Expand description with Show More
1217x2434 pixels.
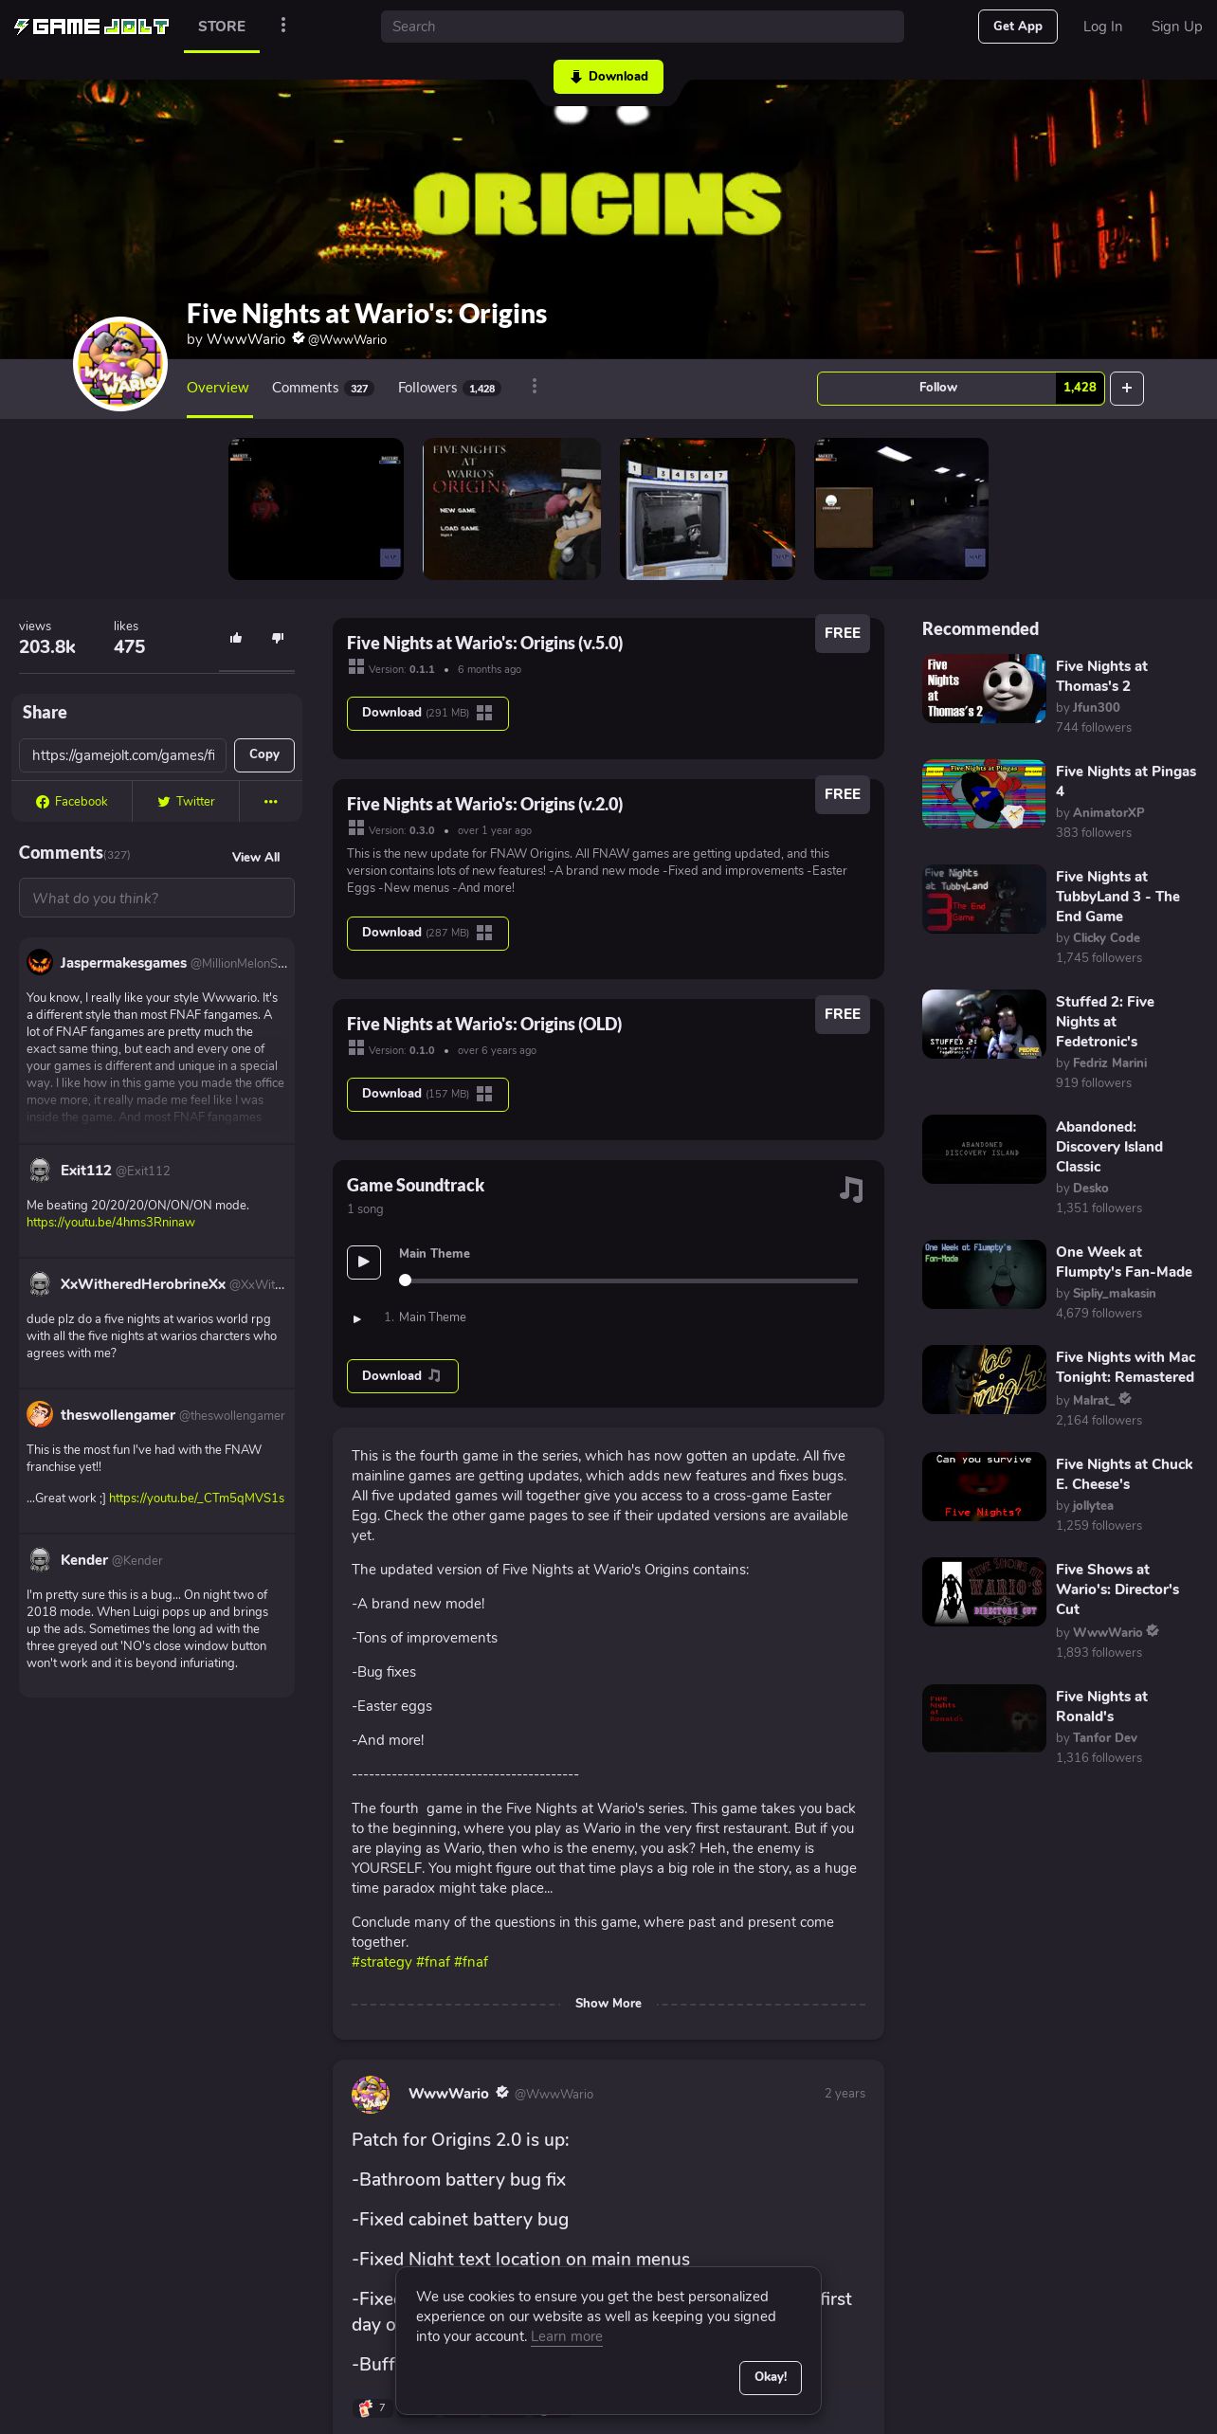(608, 2003)
